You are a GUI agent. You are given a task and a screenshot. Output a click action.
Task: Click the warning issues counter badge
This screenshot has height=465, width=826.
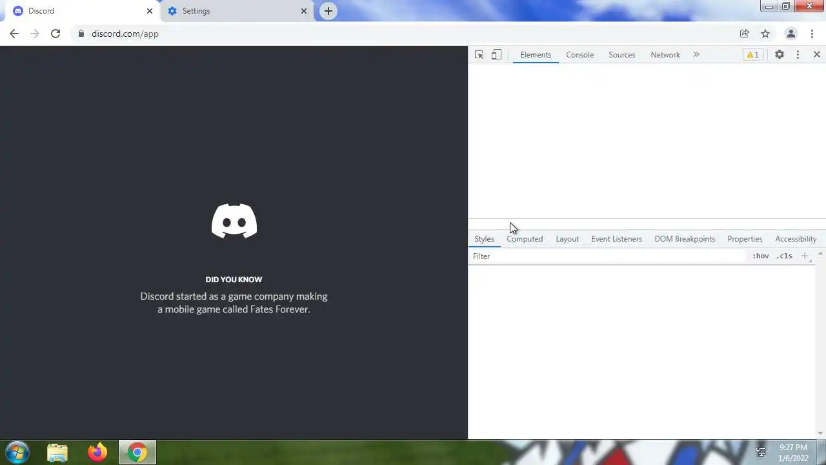(x=752, y=55)
